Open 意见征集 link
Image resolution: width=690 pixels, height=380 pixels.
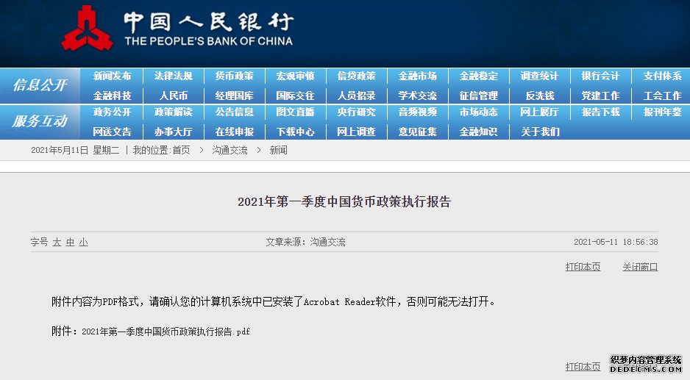[x=418, y=132]
